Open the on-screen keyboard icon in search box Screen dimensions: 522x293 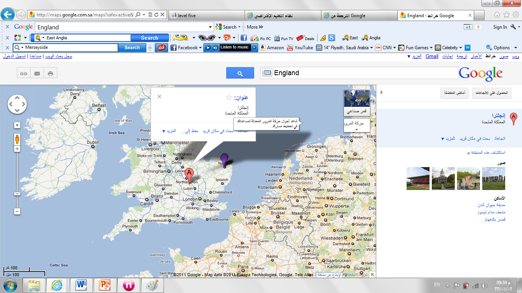point(267,72)
